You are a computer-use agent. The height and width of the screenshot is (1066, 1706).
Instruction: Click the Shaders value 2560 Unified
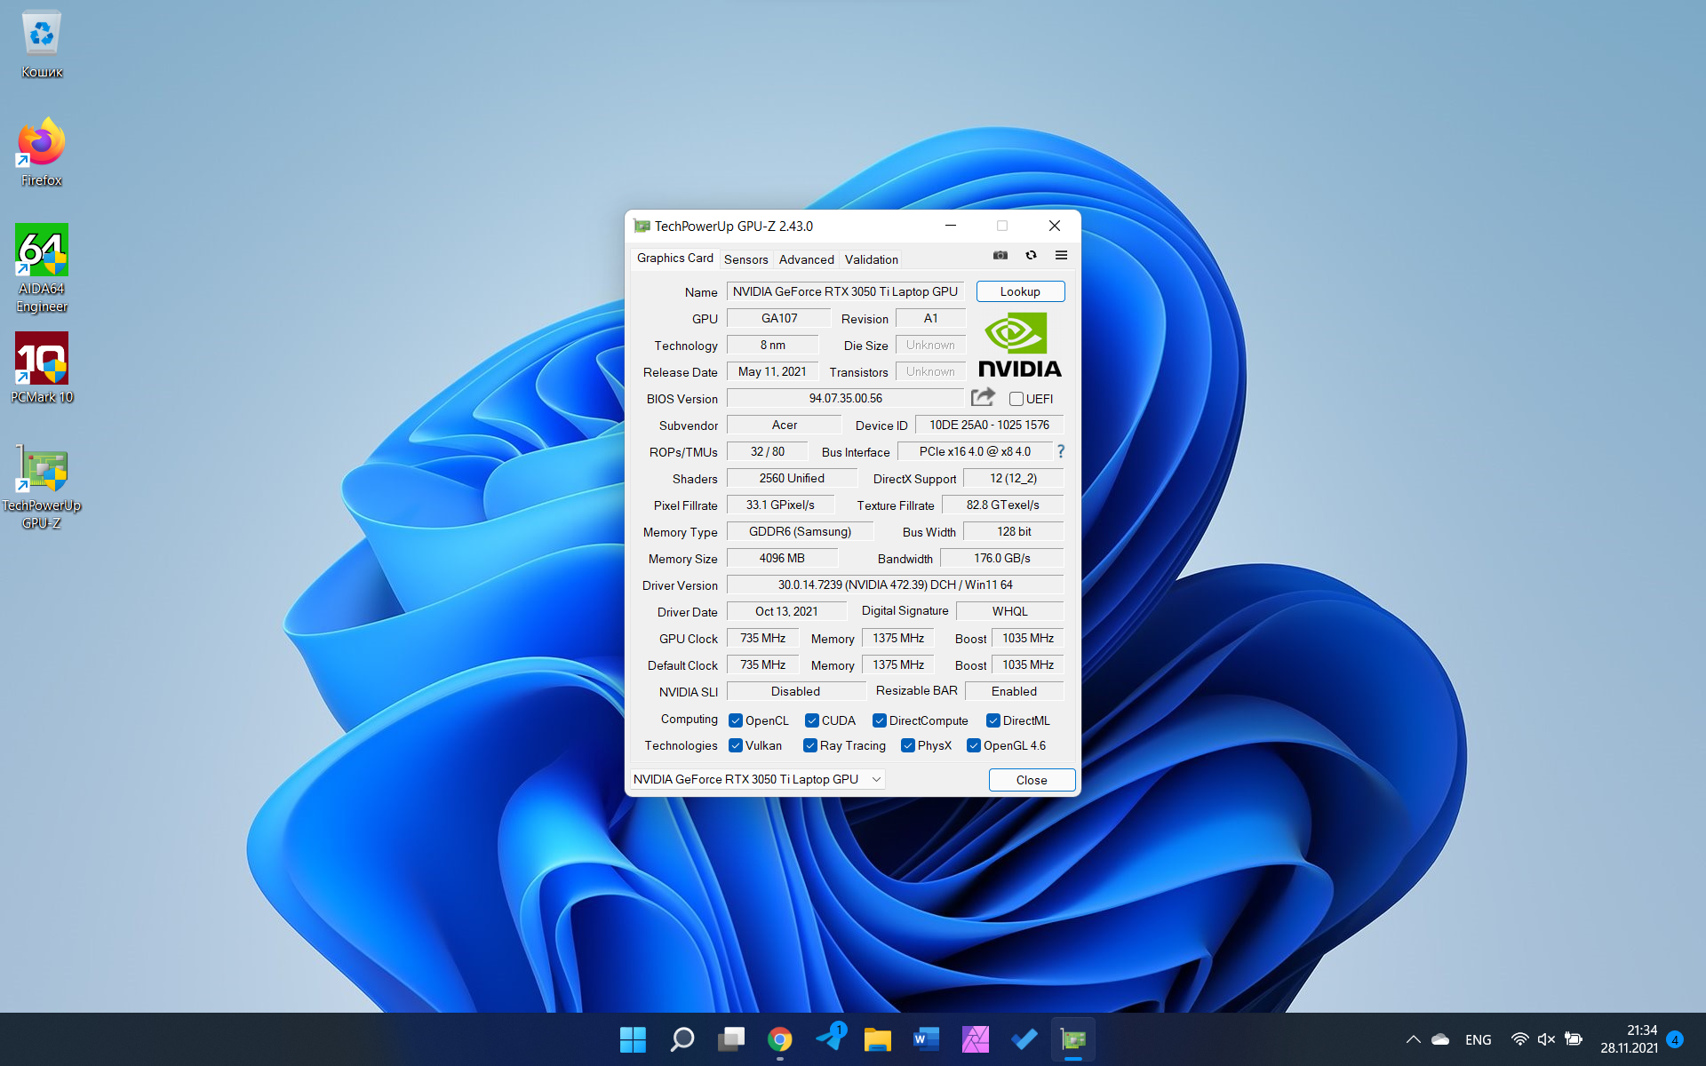[x=792, y=478]
